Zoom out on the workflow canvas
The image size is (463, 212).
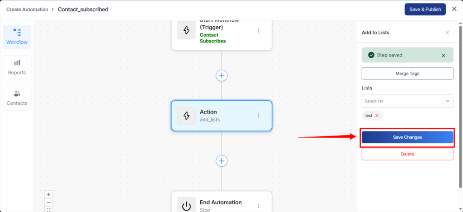point(49,202)
